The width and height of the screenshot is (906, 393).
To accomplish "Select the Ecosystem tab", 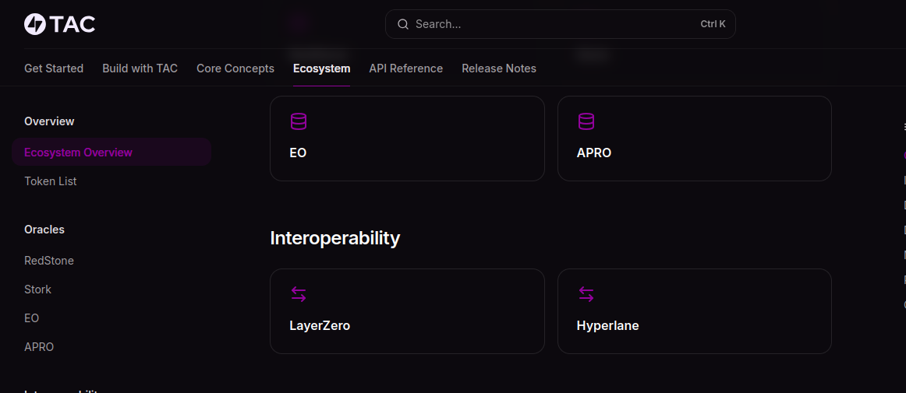I will point(321,68).
